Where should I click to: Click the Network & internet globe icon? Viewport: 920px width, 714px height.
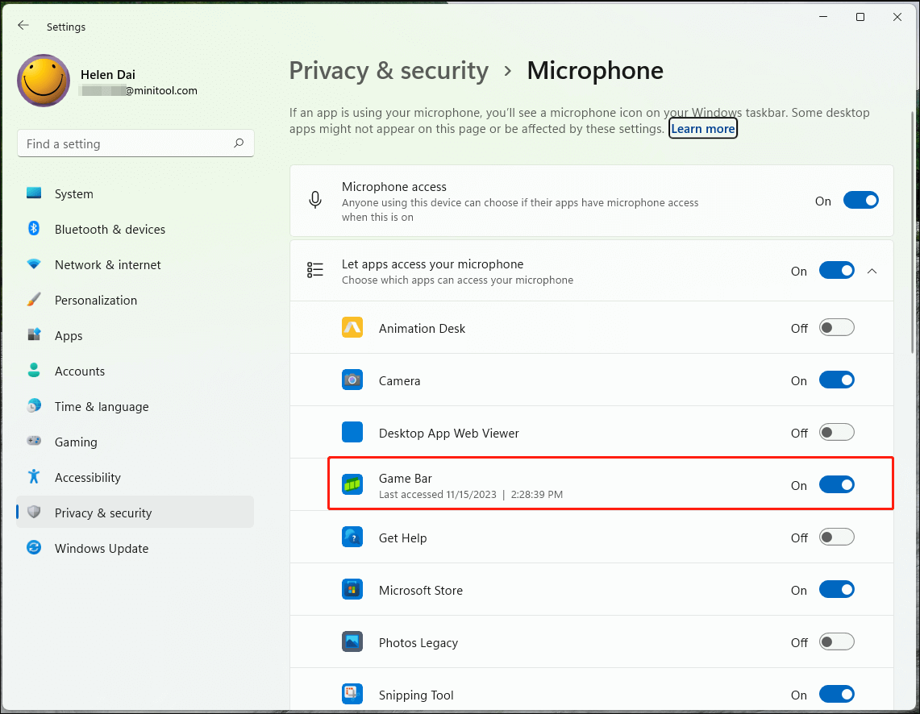coord(34,264)
